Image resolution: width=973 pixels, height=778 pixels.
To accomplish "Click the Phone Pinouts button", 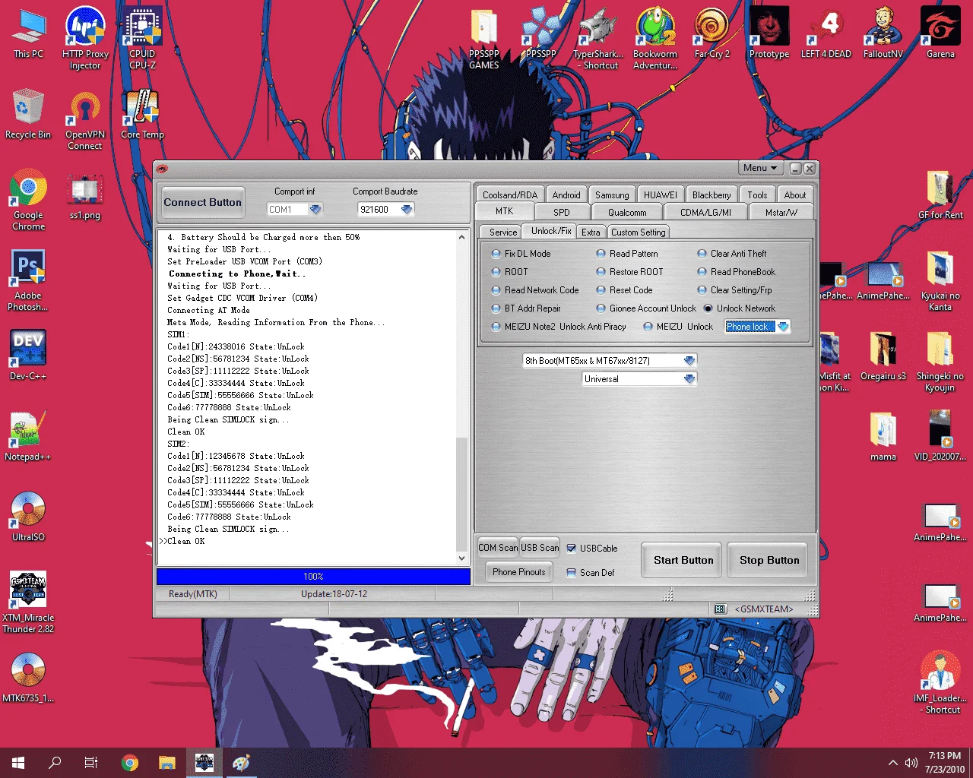I will pos(519,572).
